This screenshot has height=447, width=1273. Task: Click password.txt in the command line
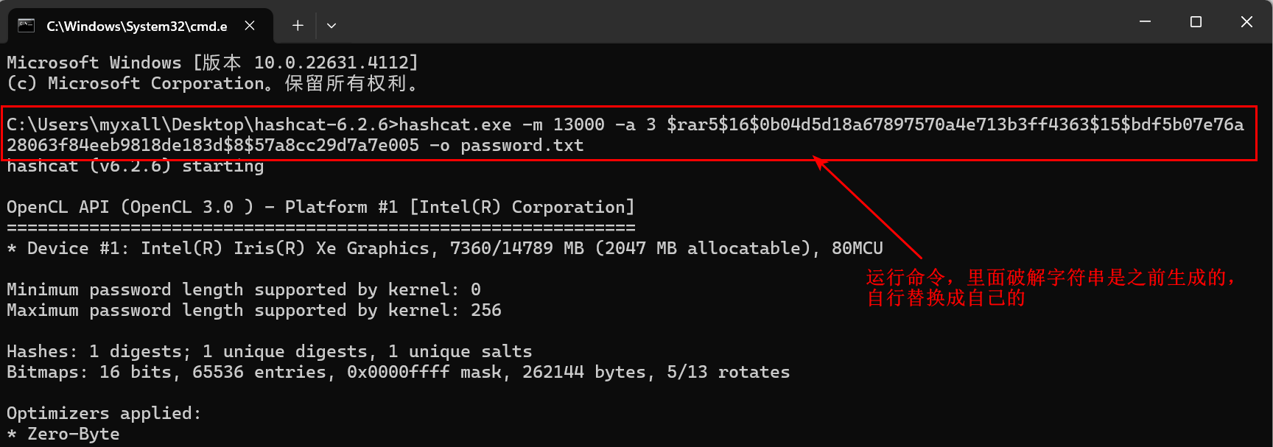pyautogui.click(x=522, y=145)
